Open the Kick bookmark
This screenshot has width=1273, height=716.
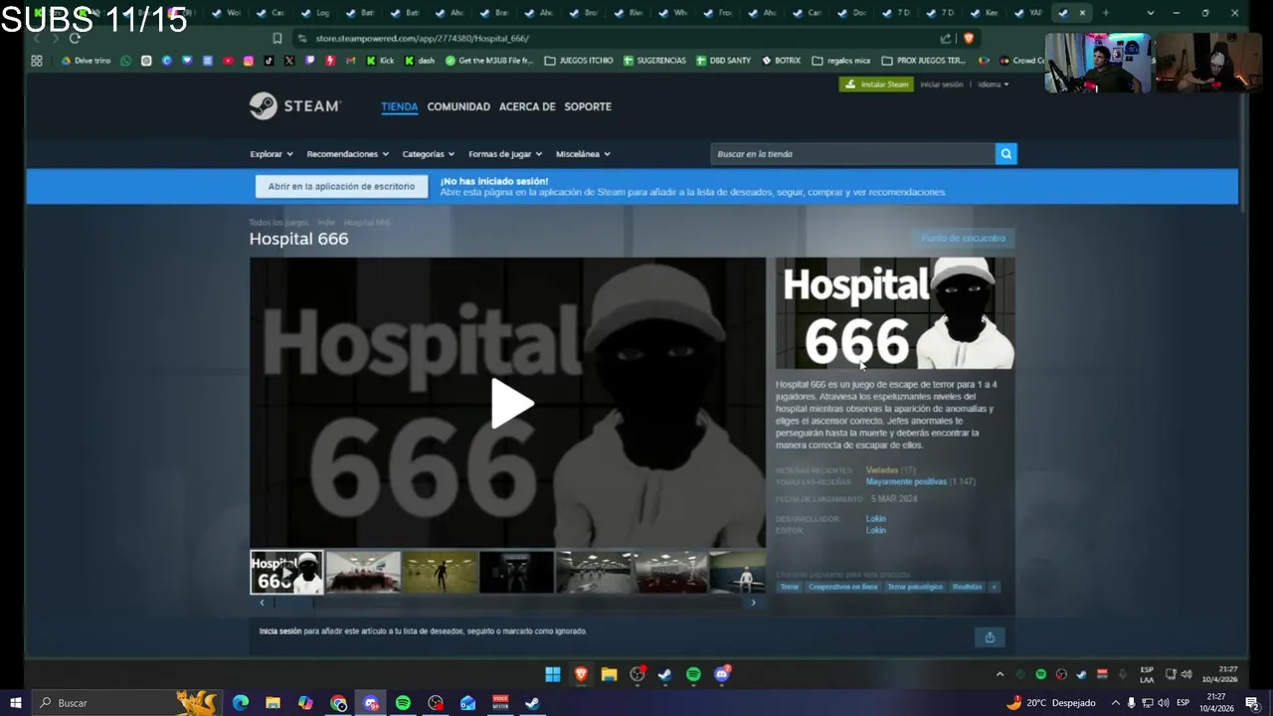tap(380, 61)
